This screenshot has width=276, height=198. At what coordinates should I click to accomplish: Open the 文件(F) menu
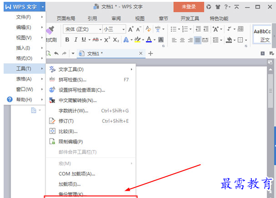point(25,17)
